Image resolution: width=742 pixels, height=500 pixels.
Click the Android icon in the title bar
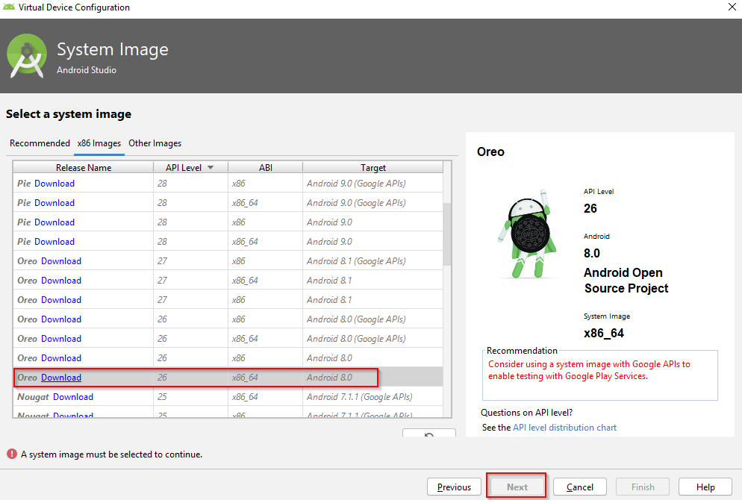[8, 7]
